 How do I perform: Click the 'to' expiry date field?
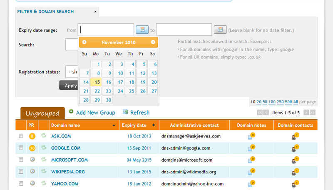pos(184,30)
